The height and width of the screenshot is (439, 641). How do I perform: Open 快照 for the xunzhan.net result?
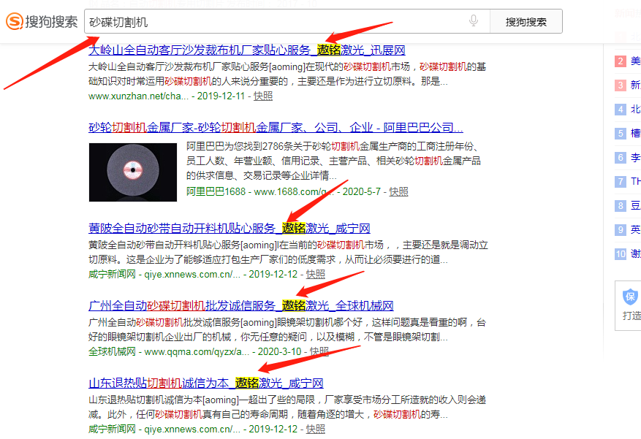pos(263,96)
